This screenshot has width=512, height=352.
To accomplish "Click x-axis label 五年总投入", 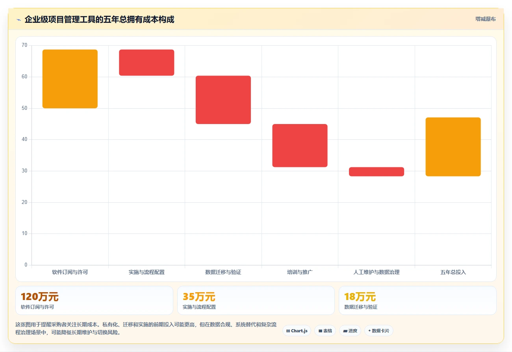I will pyautogui.click(x=453, y=272).
